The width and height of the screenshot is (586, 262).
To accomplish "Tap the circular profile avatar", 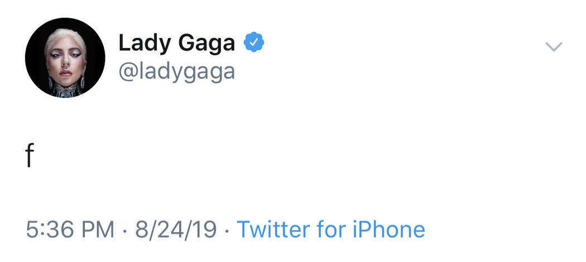I will click(65, 58).
